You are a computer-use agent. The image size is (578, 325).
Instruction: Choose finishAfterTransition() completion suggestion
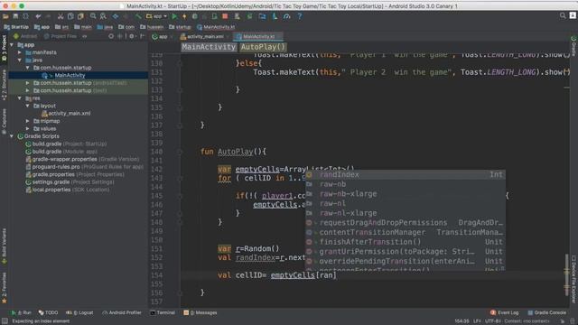click(406, 242)
